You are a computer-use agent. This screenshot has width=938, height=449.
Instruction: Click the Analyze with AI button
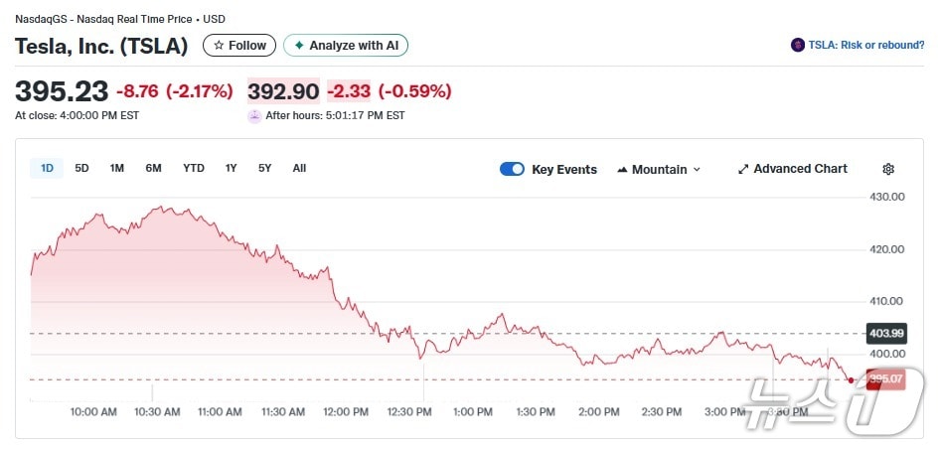click(346, 46)
